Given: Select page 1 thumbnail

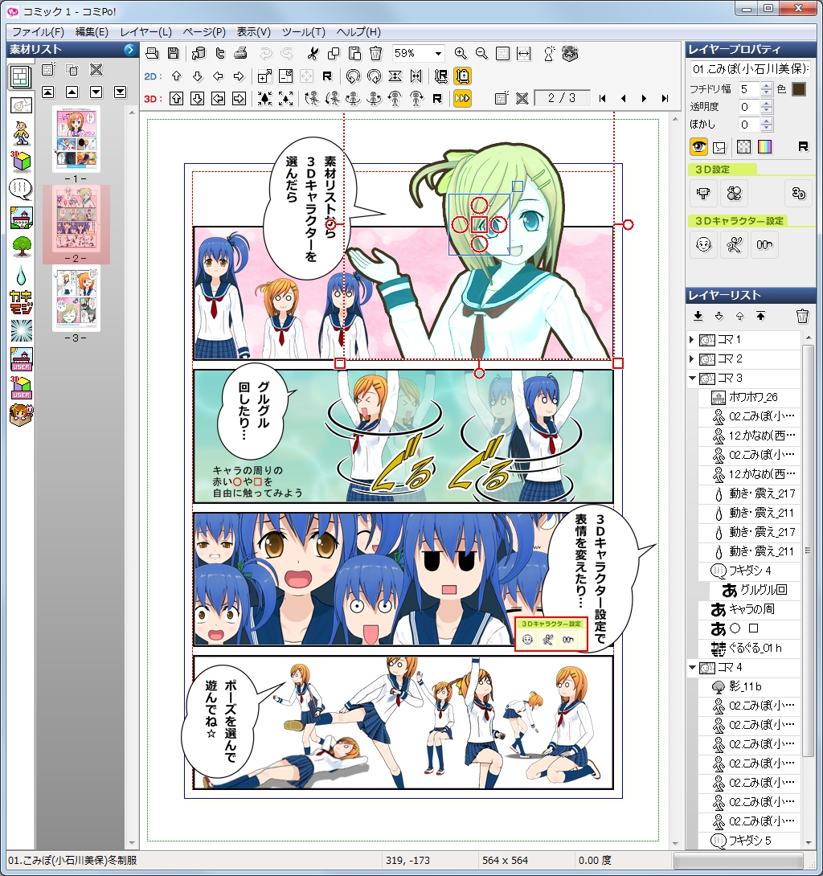Looking at the screenshot, I should 76,138.
